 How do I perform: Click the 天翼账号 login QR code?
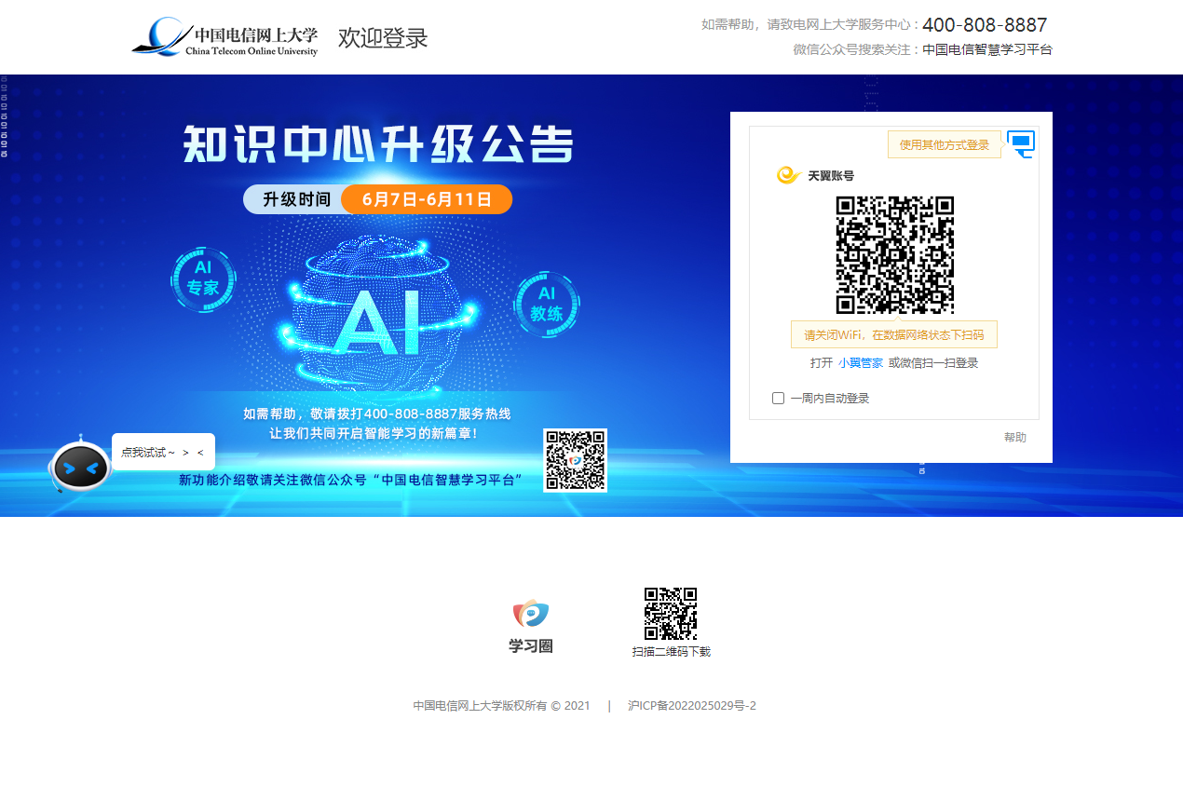(x=896, y=253)
